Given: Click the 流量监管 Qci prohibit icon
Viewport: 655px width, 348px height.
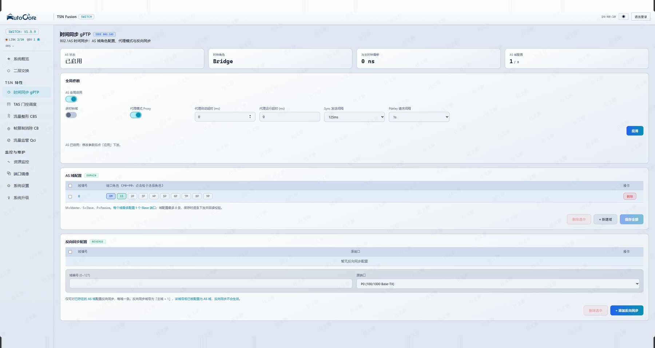Looking at the screenshot, I should click(9, 140).
